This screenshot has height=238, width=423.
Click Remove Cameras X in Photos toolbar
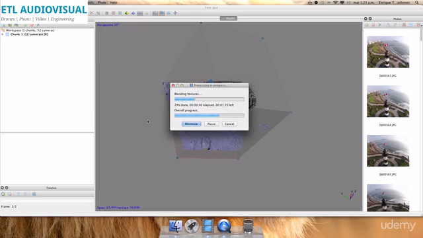tap(380, 25)
